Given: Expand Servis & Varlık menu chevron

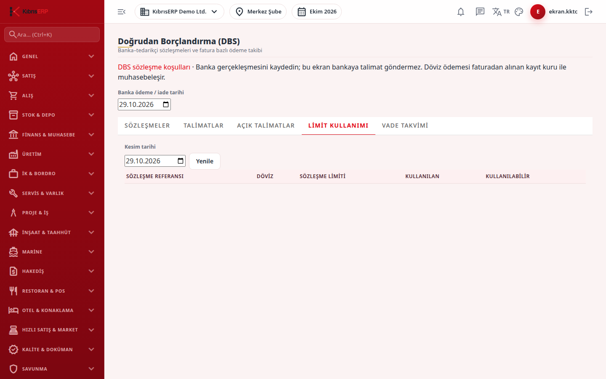Looking at the screenshot, I should coord(91,193).
